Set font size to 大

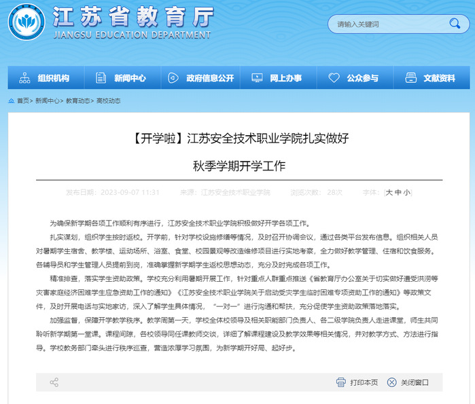(x=389, y=192)
